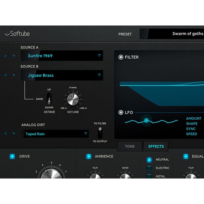Select the NEUTRAL ambience mode
The height and width of the screenshot is (204, 204).
(x=149, y=160)
